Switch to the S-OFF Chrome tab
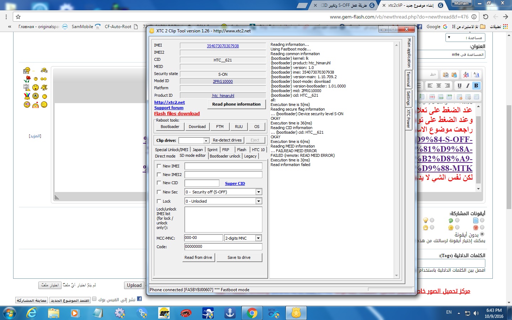The image size is (512, 320). click(x=344, y=5)
